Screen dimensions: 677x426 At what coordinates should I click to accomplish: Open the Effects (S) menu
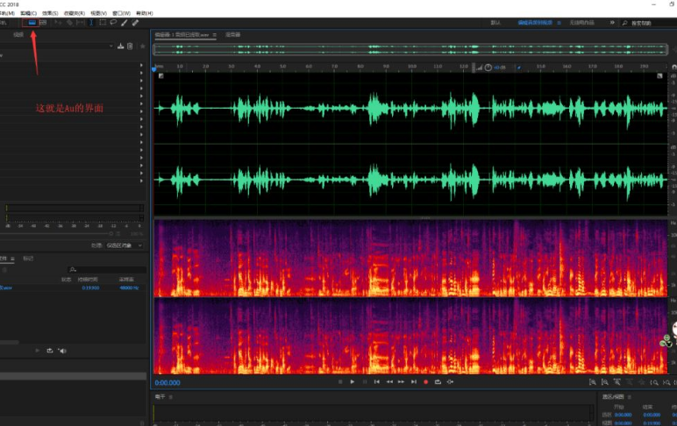(50, 13)
